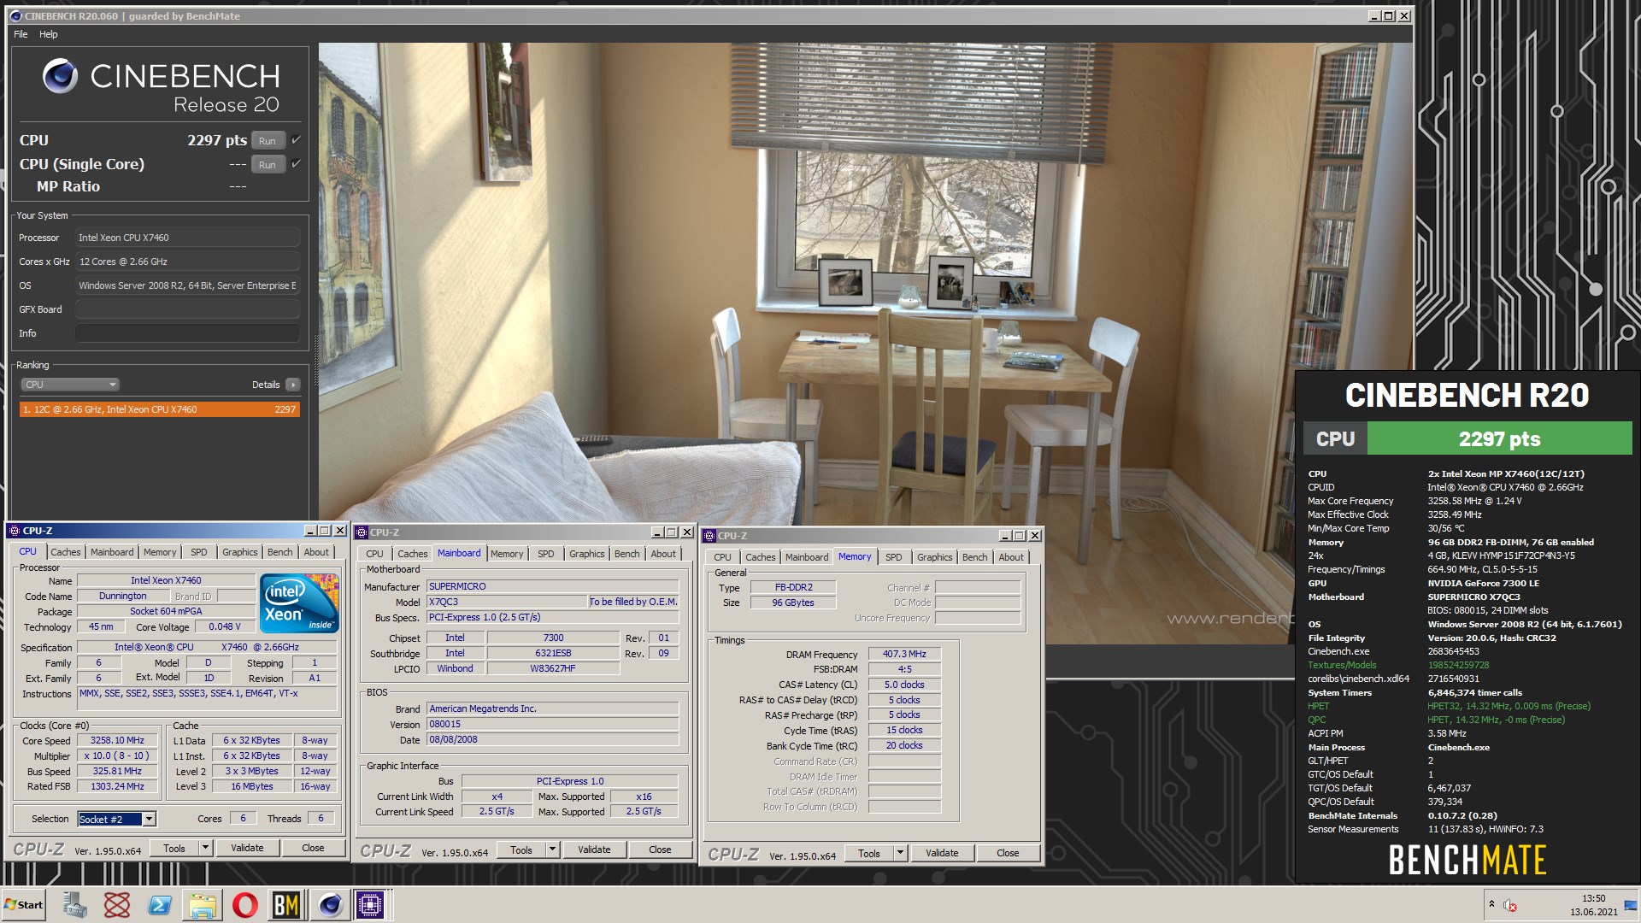Select the orange ranking entry for Xeon X7460
The image size is (1641, 923).
pos(160,409)
